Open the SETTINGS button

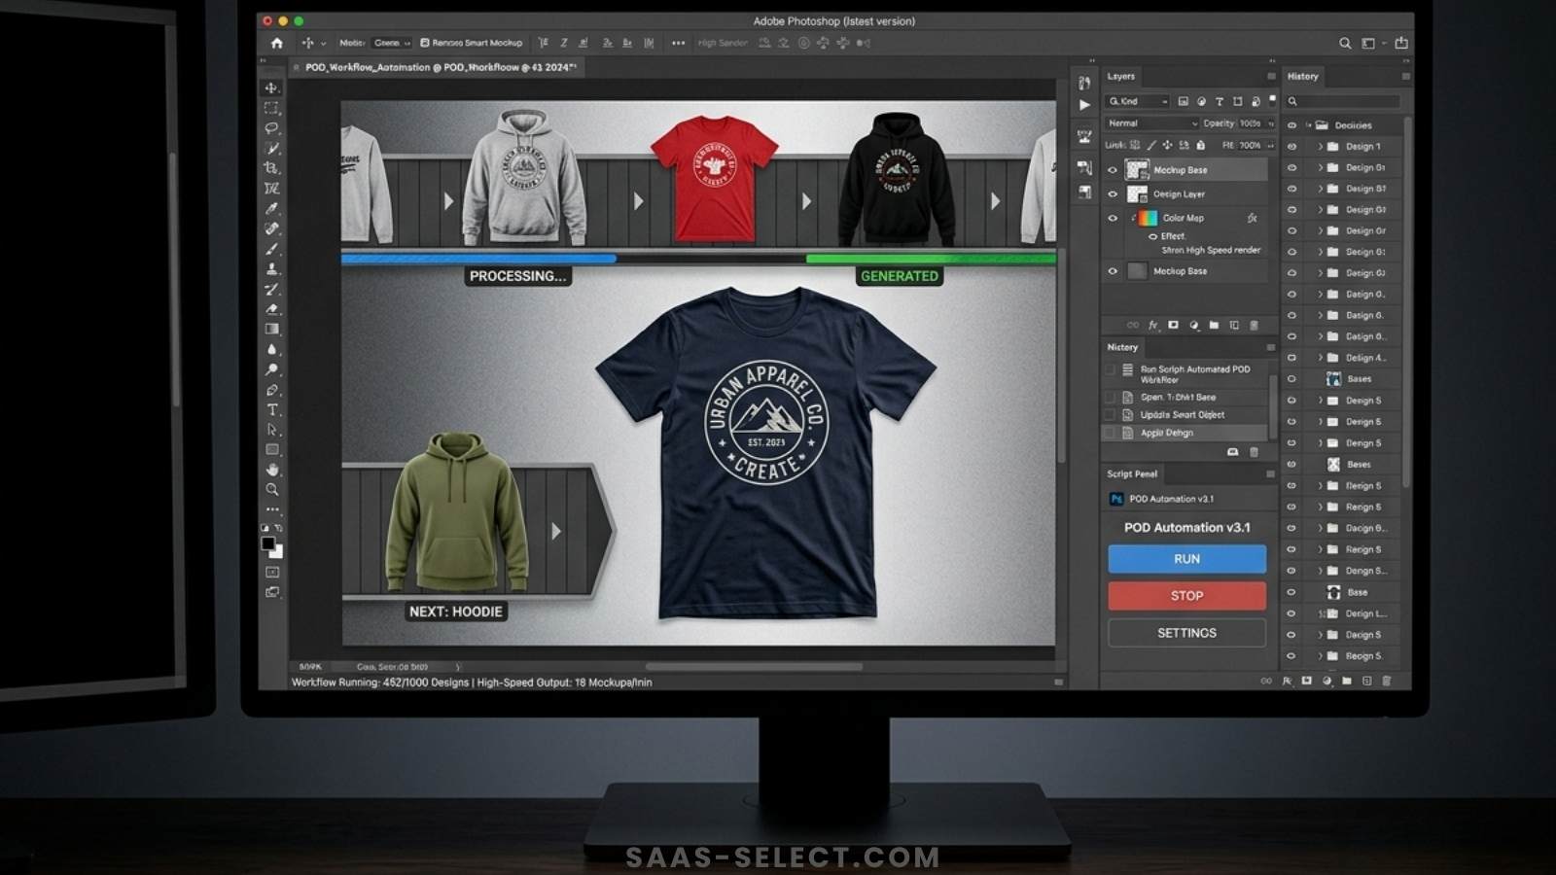(x=1187, y=633)
